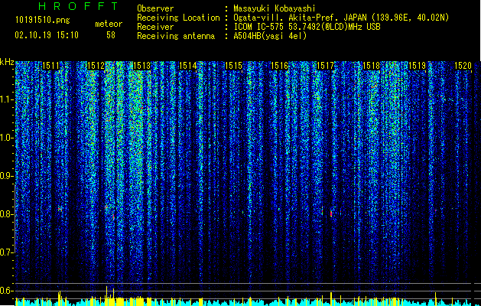Click the Observer label
The height and width of the screenshot is (306, 481).
155,8
